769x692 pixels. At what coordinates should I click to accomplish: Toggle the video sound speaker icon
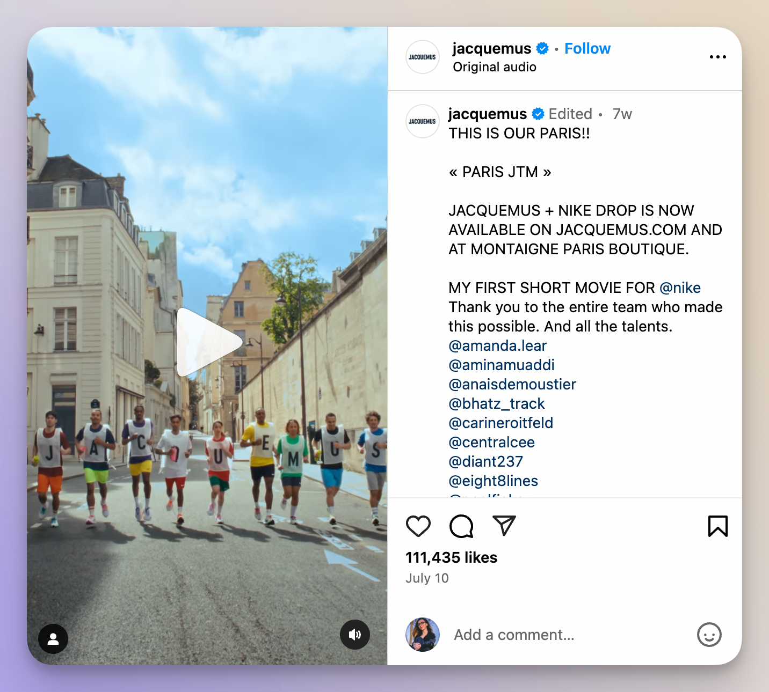tap(355, 635)
